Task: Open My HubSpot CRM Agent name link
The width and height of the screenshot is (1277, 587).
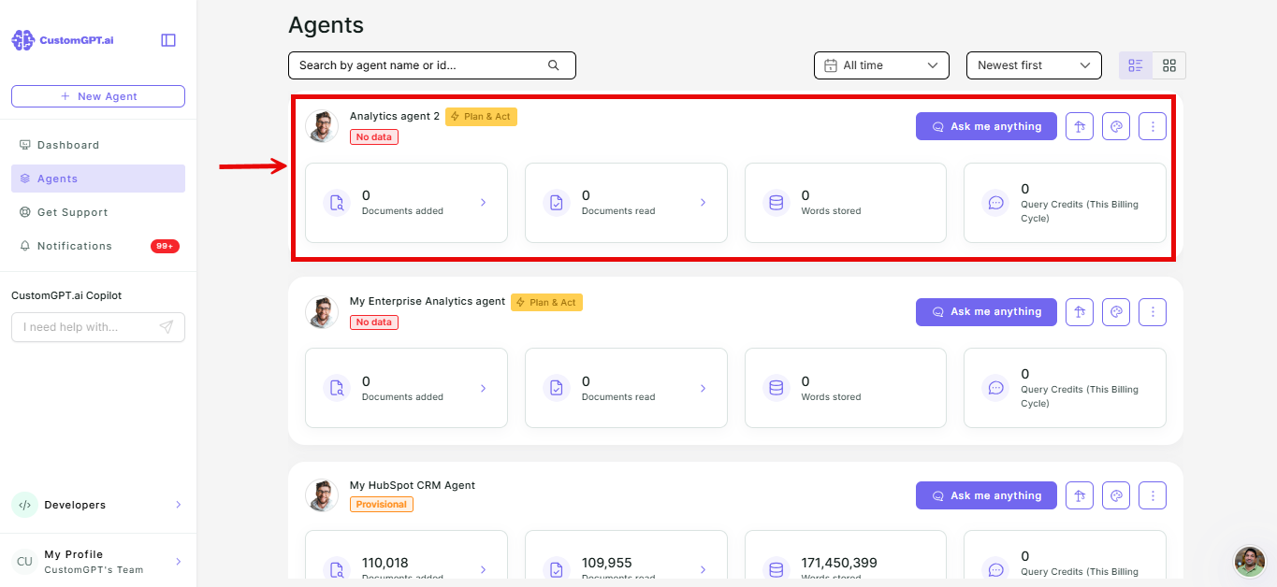Action: pyautogui.click(x=413, y=485)
